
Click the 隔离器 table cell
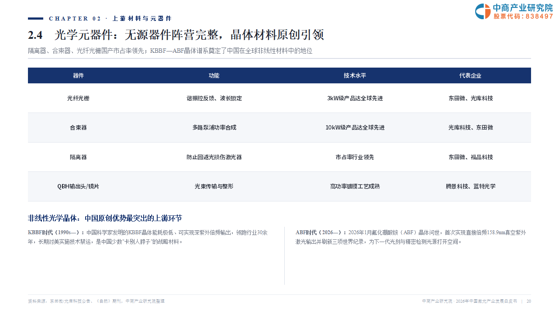[x=78, y=157]
